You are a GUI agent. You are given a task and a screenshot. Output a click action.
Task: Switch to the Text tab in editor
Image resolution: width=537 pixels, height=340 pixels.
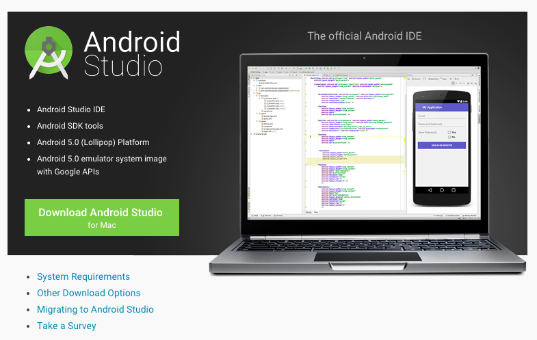tap(316, 212)
